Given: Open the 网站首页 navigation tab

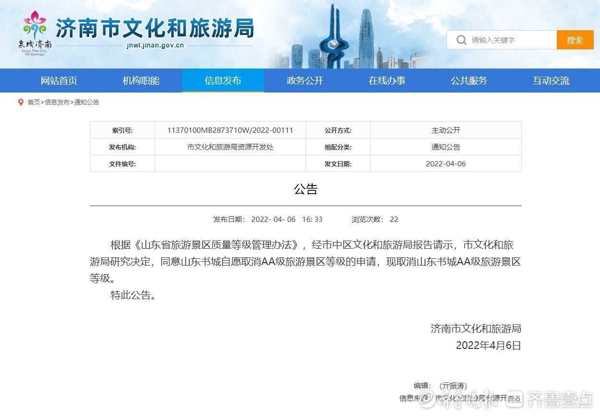Looking at the screenshot, I should click(59, 81).
